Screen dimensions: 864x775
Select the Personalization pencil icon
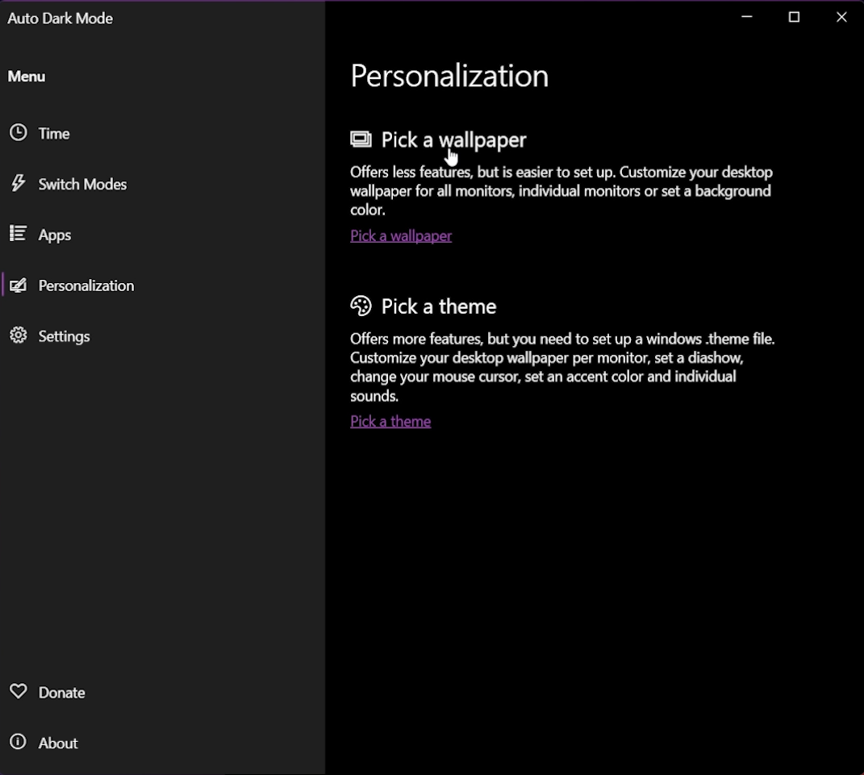[x=19, y=285]
